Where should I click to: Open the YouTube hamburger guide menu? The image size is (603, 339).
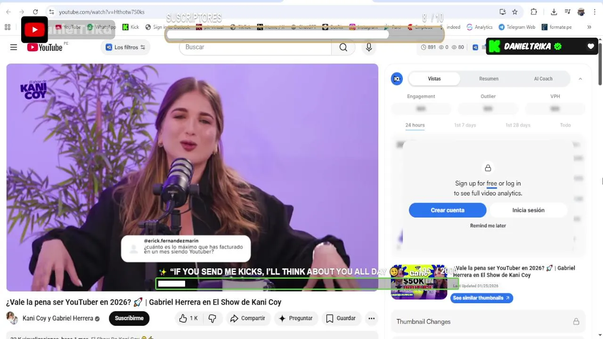[x=14, y=47]
